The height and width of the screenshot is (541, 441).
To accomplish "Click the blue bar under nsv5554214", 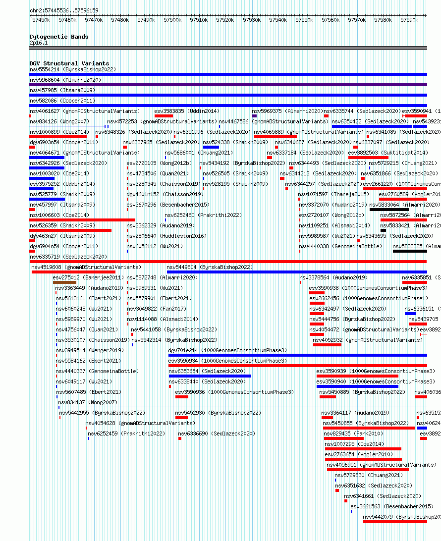I will tap(228, 74).
